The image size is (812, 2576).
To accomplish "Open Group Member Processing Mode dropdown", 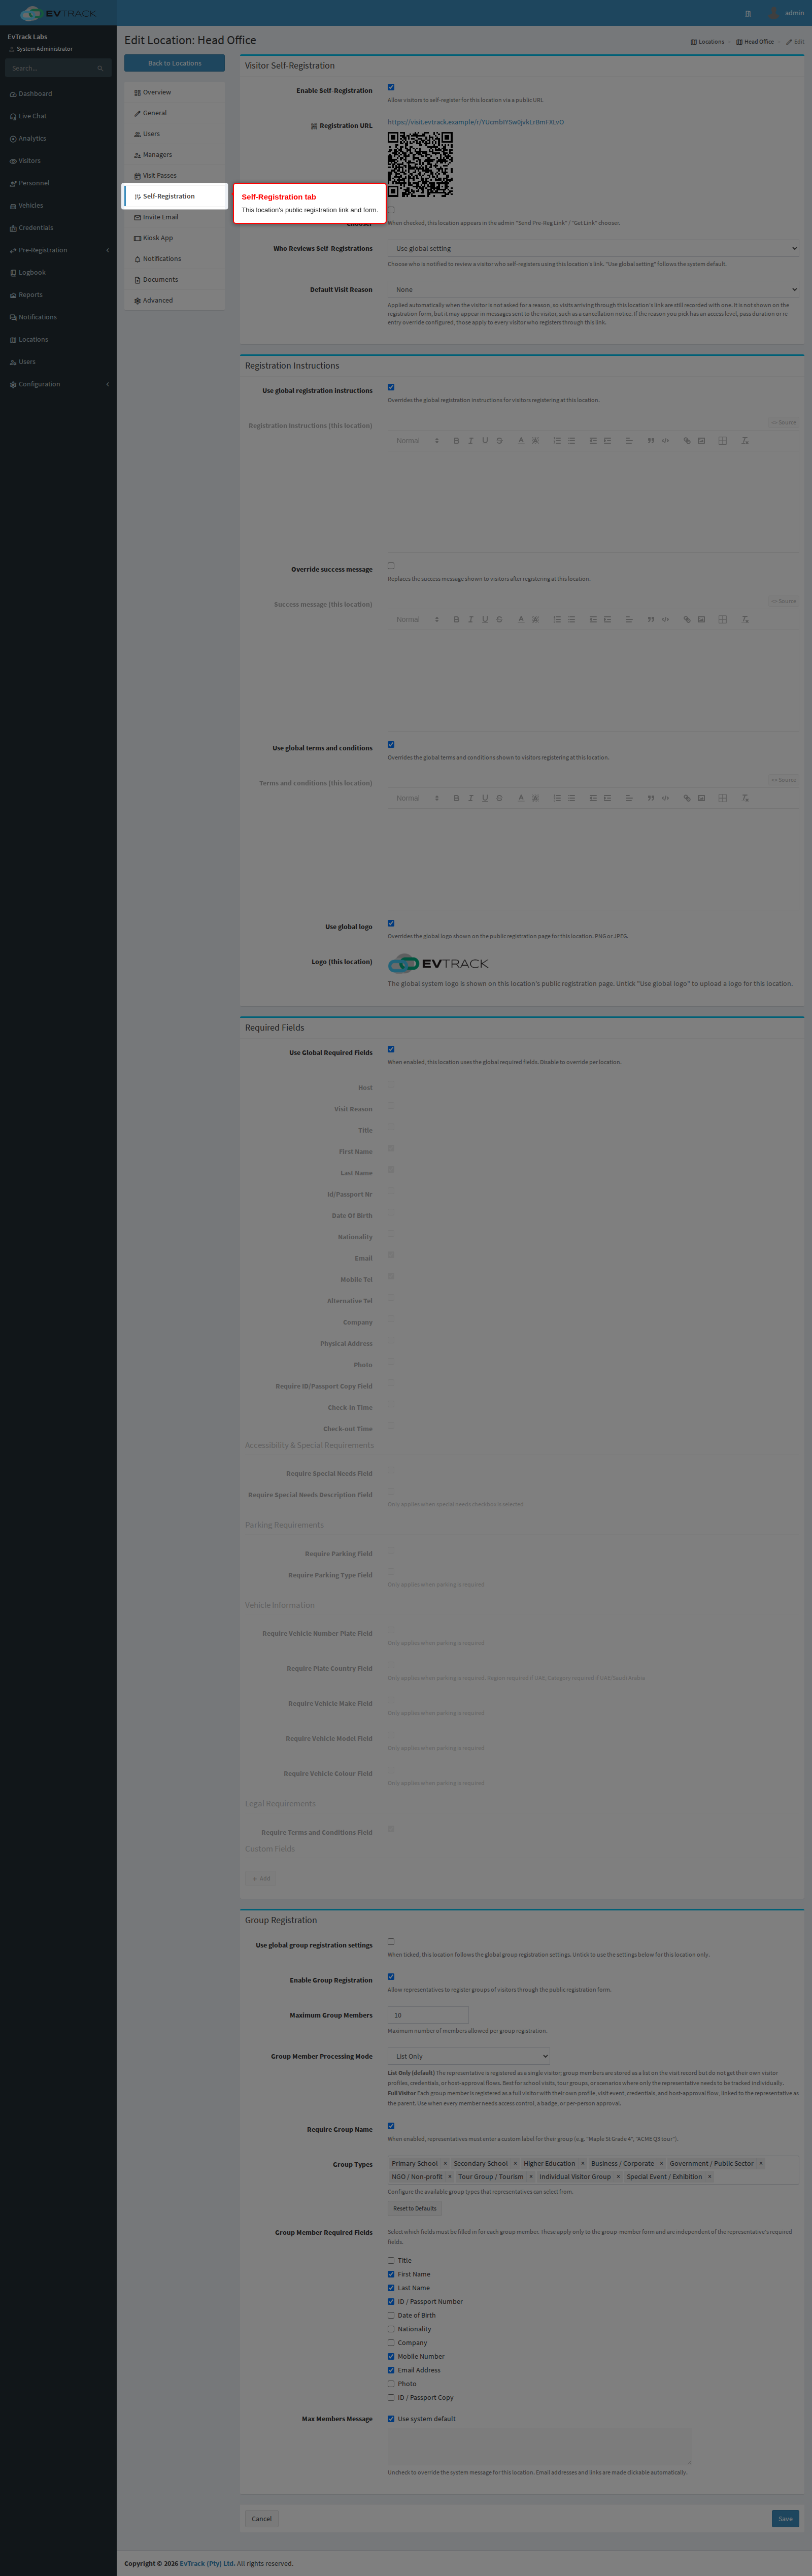I will (x=469, y=2056).
